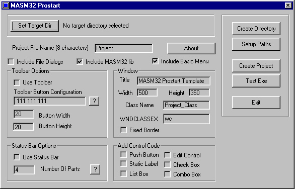Click the window Height field

tap(199, 92)
